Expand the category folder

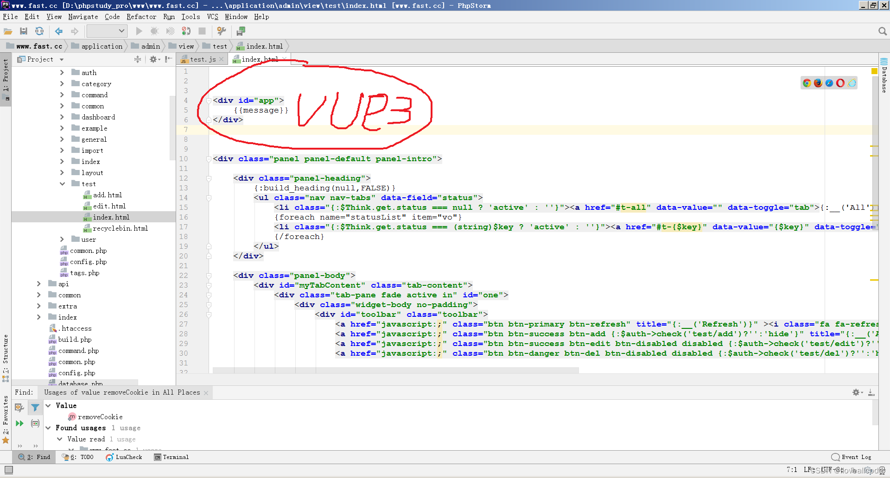tap(62, 84)
